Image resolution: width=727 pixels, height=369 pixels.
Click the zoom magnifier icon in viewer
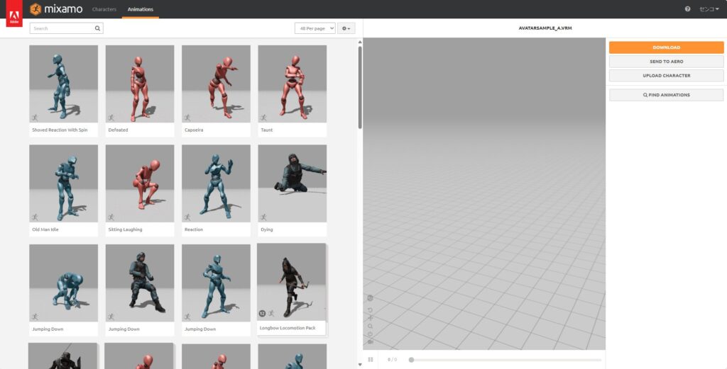pyautogui.click(x=370, y=326)
